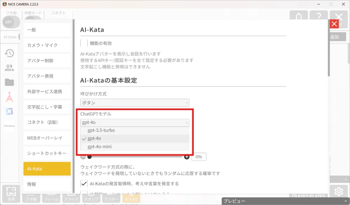This screenshot has height=205, width=350.
Task: Open the 外部サービス連携 settings category
Action: click(x=47, y=91)
